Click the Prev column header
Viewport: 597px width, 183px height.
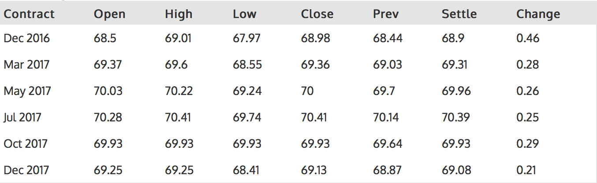(x=386, y=14)
